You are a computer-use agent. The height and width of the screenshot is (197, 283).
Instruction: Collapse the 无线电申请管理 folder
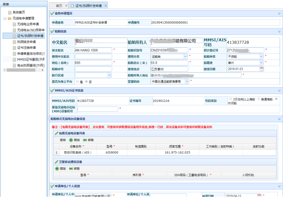point(5,18)
